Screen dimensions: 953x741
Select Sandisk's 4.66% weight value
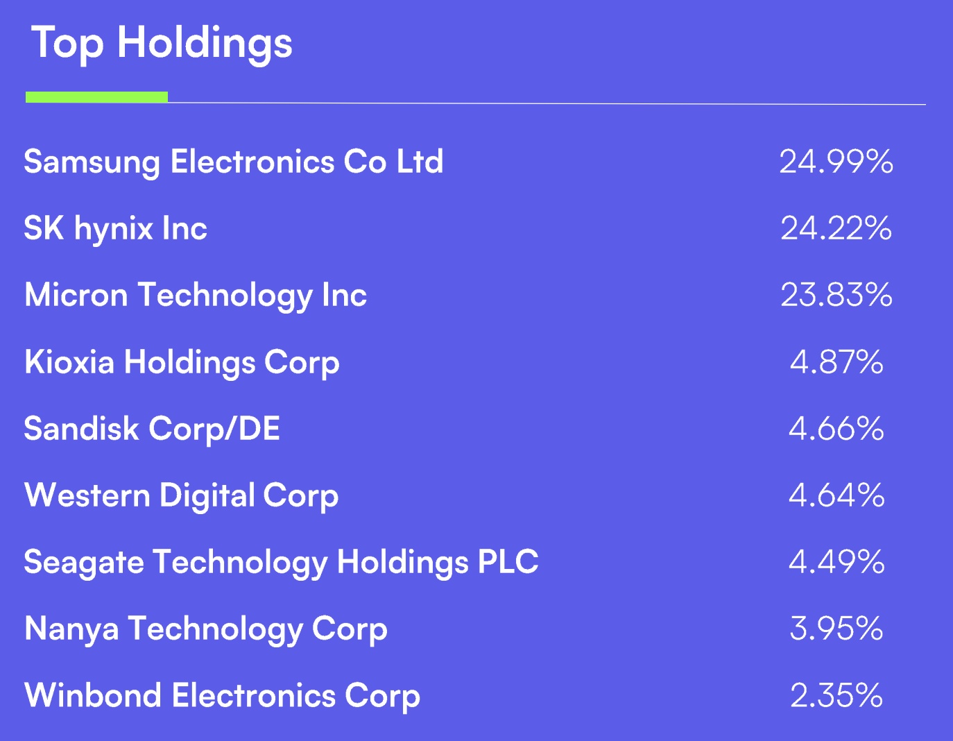pos(836,428)
